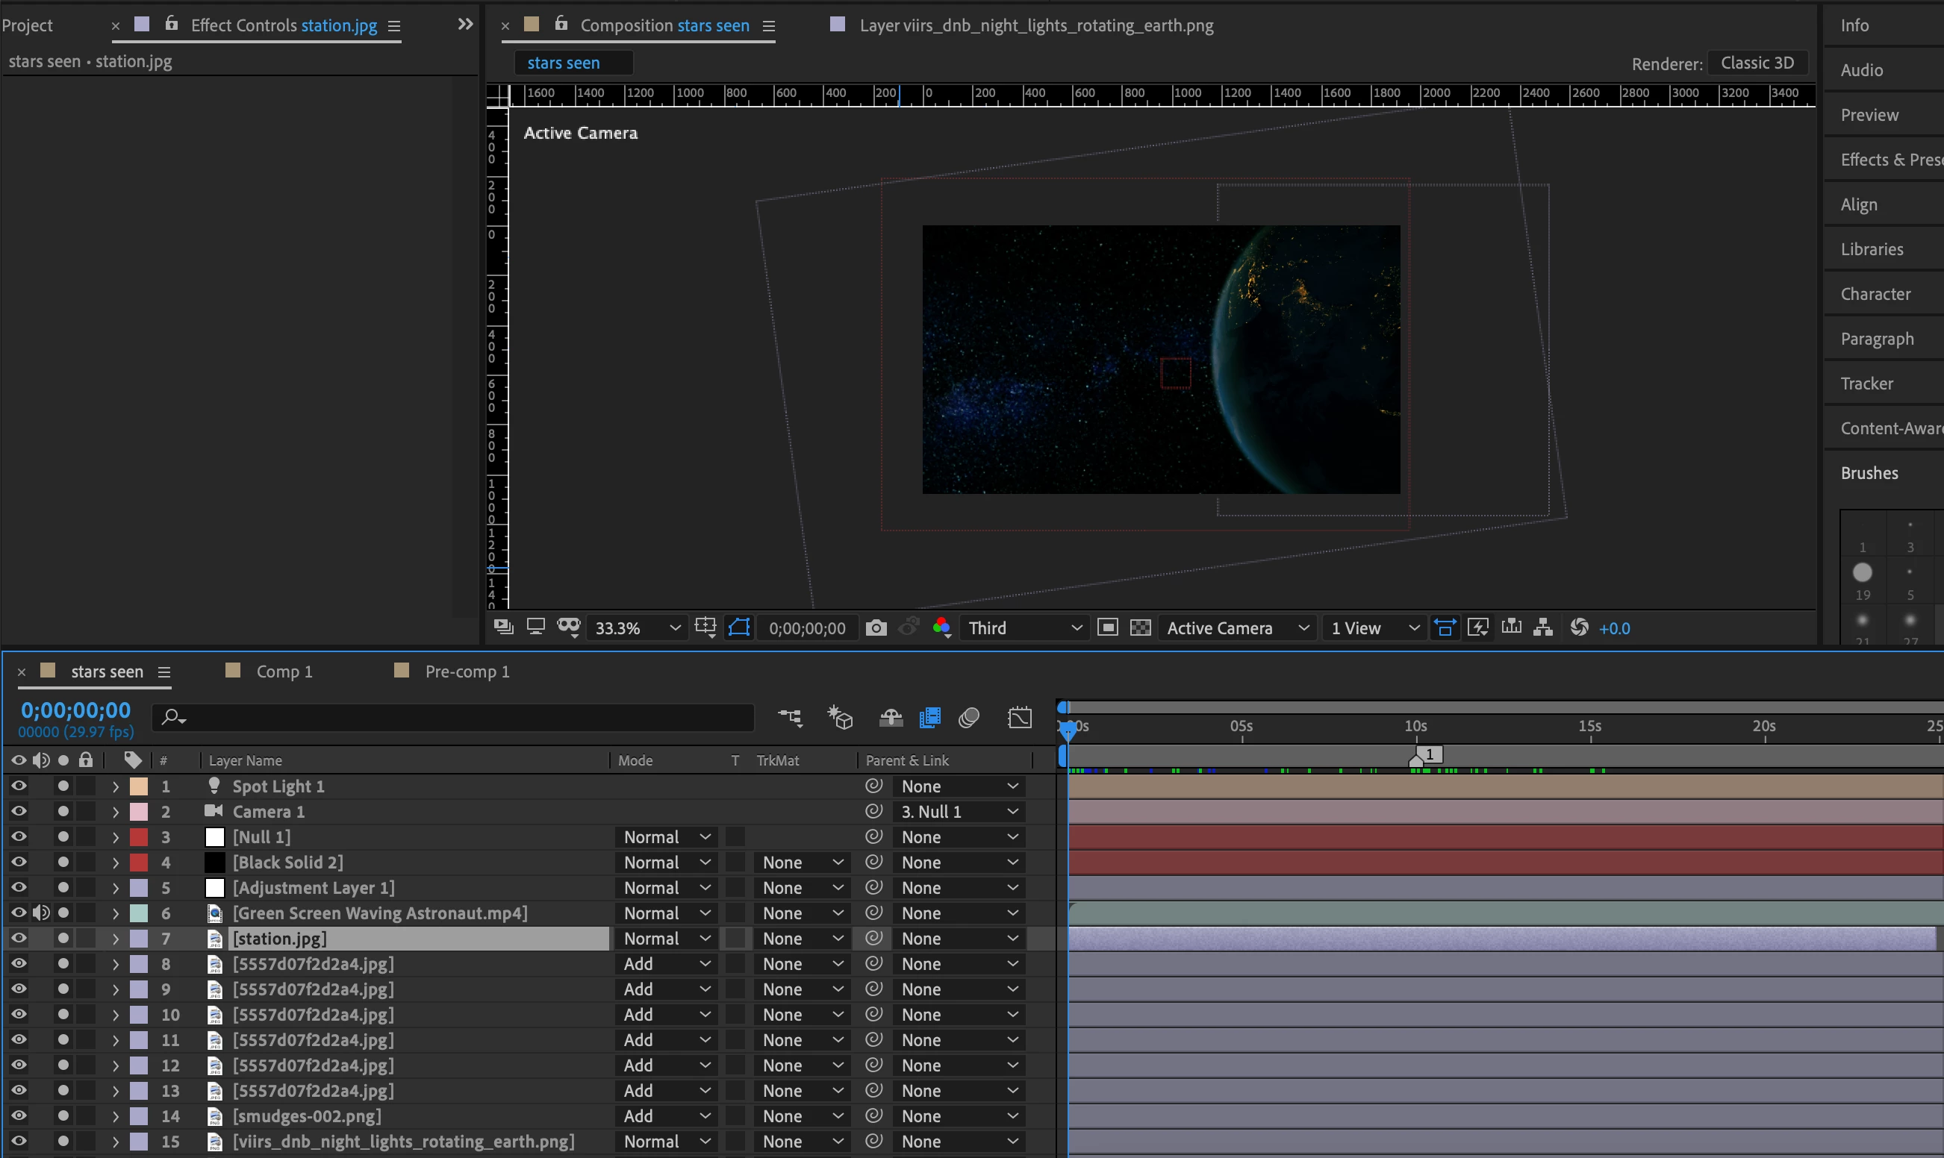Hide the Spot Light 1 layer
The width and height of the screenshot is (1944, 1158).
coord(19,786)
